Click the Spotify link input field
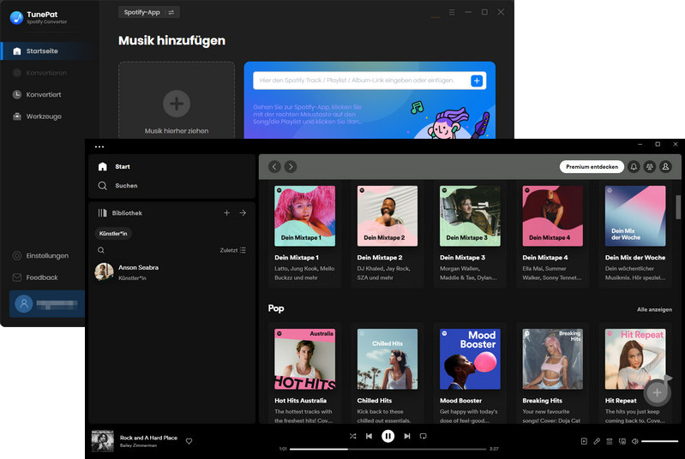The height and width of the screenshot is (459, 685). [361, 80]
